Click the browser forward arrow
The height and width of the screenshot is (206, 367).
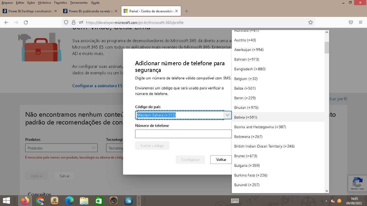[x=16, y=23]
